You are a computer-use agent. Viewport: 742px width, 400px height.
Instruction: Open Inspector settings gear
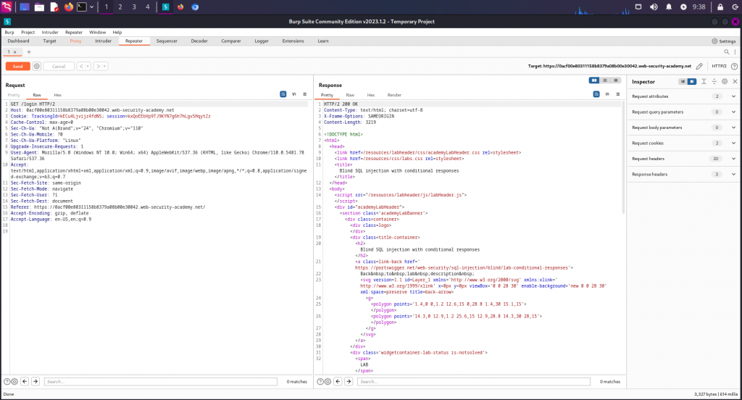pos(725,81)
